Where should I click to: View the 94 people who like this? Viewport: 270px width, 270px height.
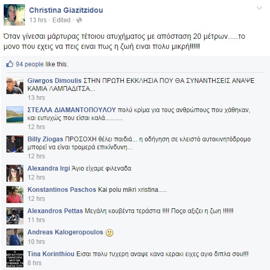point(30,64)
